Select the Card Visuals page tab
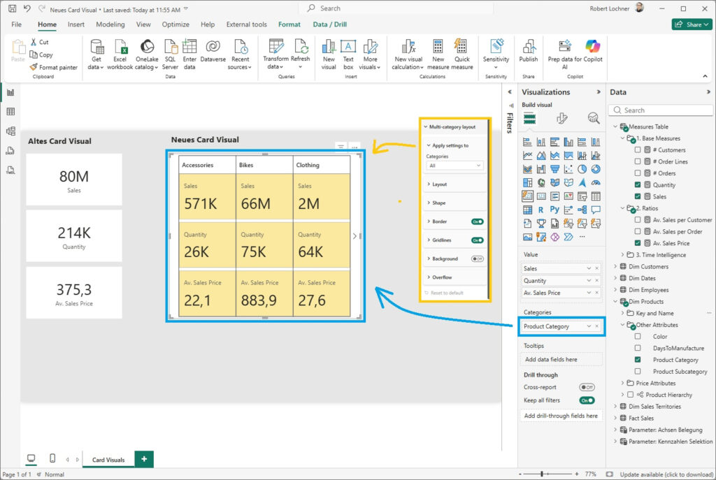Image resolution: width=716 pixels, height=480 pixels. [x=108, y=460]
